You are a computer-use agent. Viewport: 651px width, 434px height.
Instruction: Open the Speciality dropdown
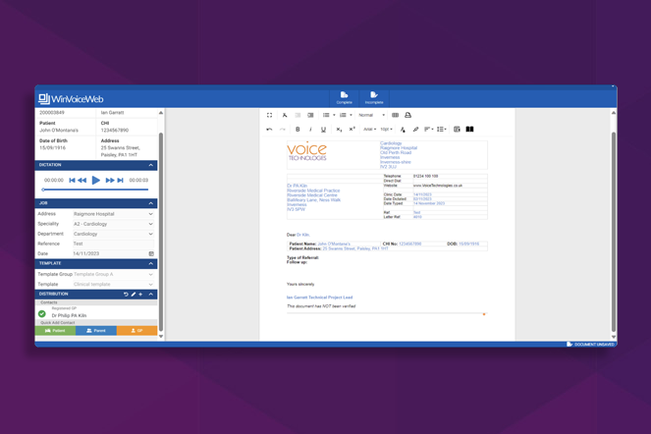pyautogui.click(x=113, y=224)
